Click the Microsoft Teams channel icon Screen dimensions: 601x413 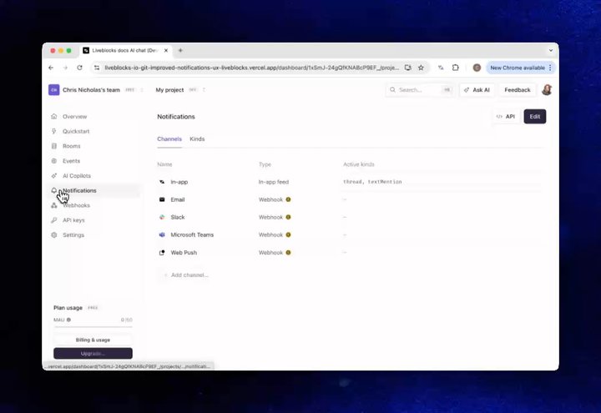tap(162, 234)
